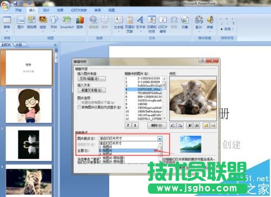
Task: Switch to the Home (开始) ribbon tab
Action: pos(18,10)
